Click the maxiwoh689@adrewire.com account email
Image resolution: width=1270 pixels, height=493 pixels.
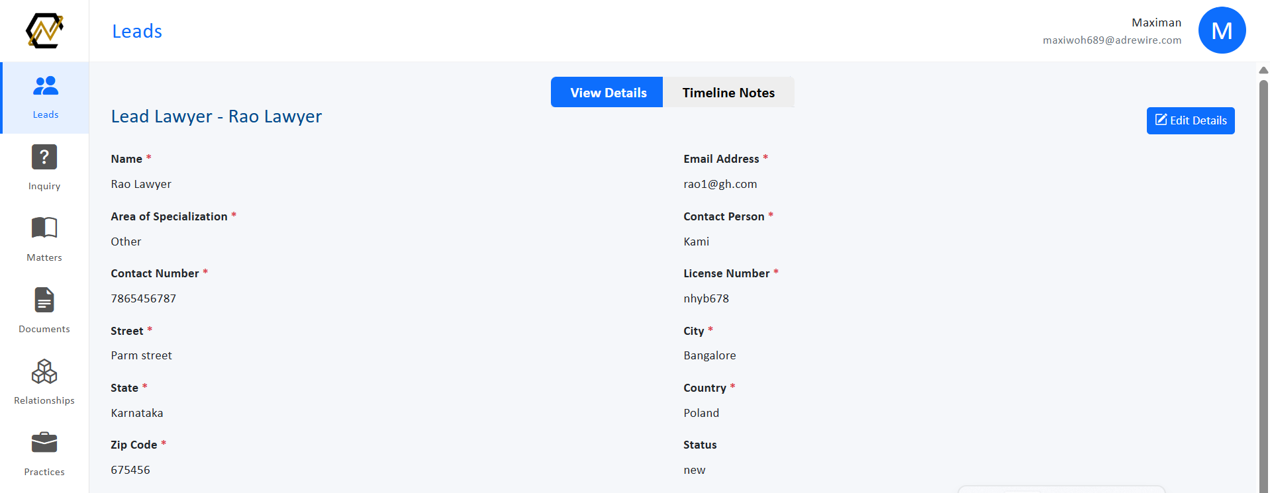pyautogui.click(x=1112, y=40)
